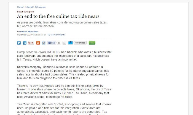Click the Facebook like count box
The image size is (193, 115).
(59, 43)
